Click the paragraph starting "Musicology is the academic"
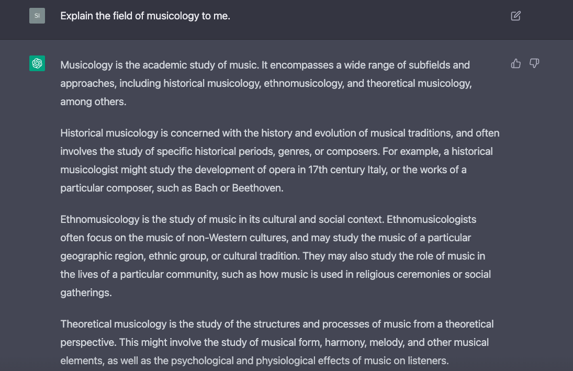The image size is (573, 371). coord(266,83)
